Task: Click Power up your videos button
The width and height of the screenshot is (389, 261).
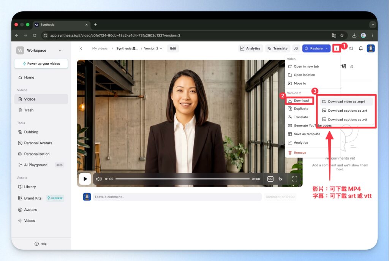Action: point(41,64)
